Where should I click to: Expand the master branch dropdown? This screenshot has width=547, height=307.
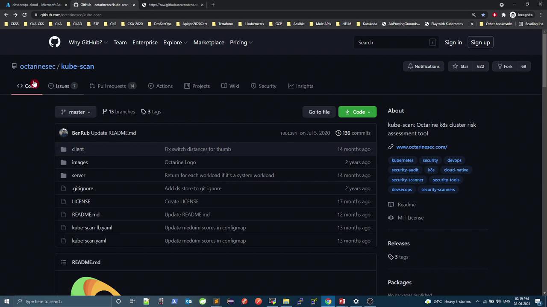point(75,112)
